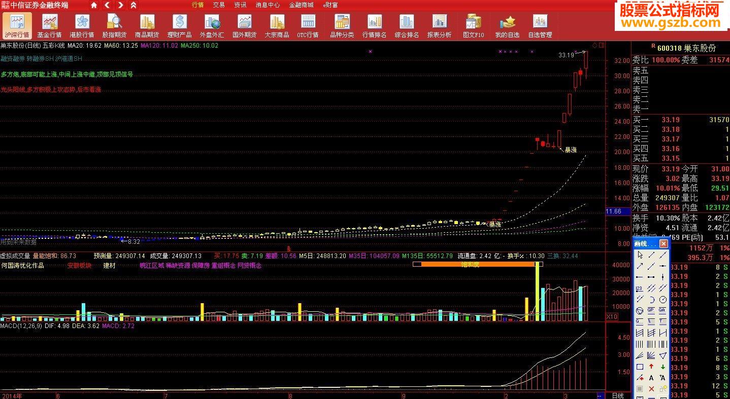The width and height of the screenshot is (730, 399).
Task: Click the double up chevron icon
Action: (133, 5)
